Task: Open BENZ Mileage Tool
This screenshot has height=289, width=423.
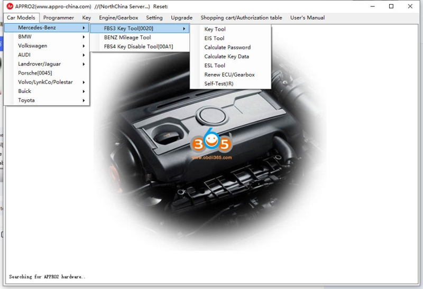Action: 140,38
